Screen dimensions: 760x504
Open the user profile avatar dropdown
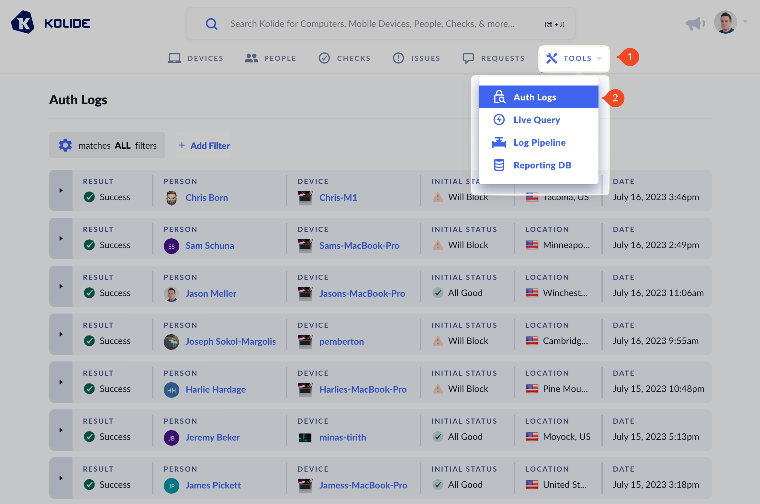(725, 23)
